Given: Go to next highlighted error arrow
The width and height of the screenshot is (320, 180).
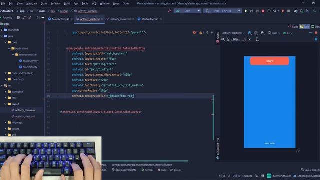Looking at the screenshot, I should (212, 32).
